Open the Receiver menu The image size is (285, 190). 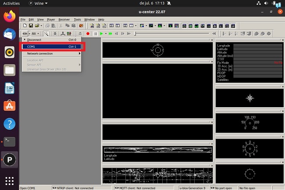click(x=64, y=19)
